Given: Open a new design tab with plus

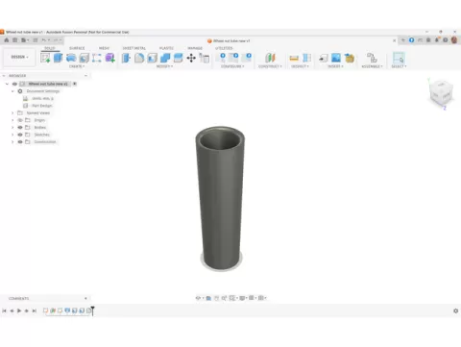Looking at the screenshot, I should click(x=403, y=40).
